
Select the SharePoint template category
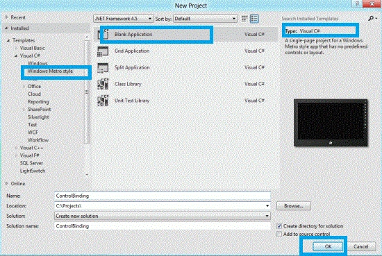tap(39, 109)
